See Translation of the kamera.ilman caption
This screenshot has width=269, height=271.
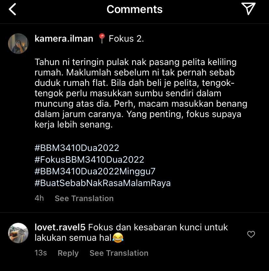[84, 198]
